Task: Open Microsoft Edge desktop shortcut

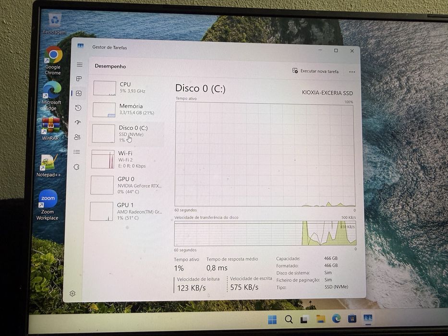Action: 51,96
